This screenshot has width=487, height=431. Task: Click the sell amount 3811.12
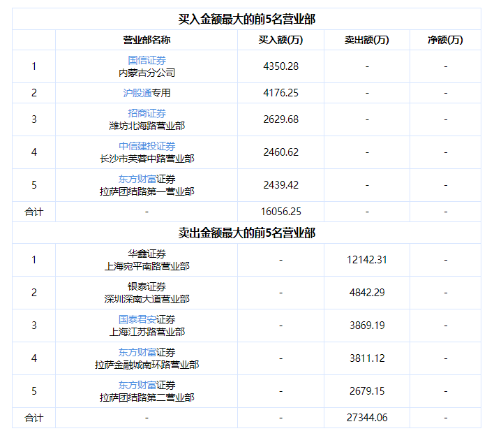pyautogui.click(x=367, y=358)
